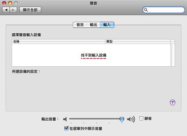This screenshot has width=187, height=136.
Task: Click the output volume slider thumb
Action: coord(122,119)
